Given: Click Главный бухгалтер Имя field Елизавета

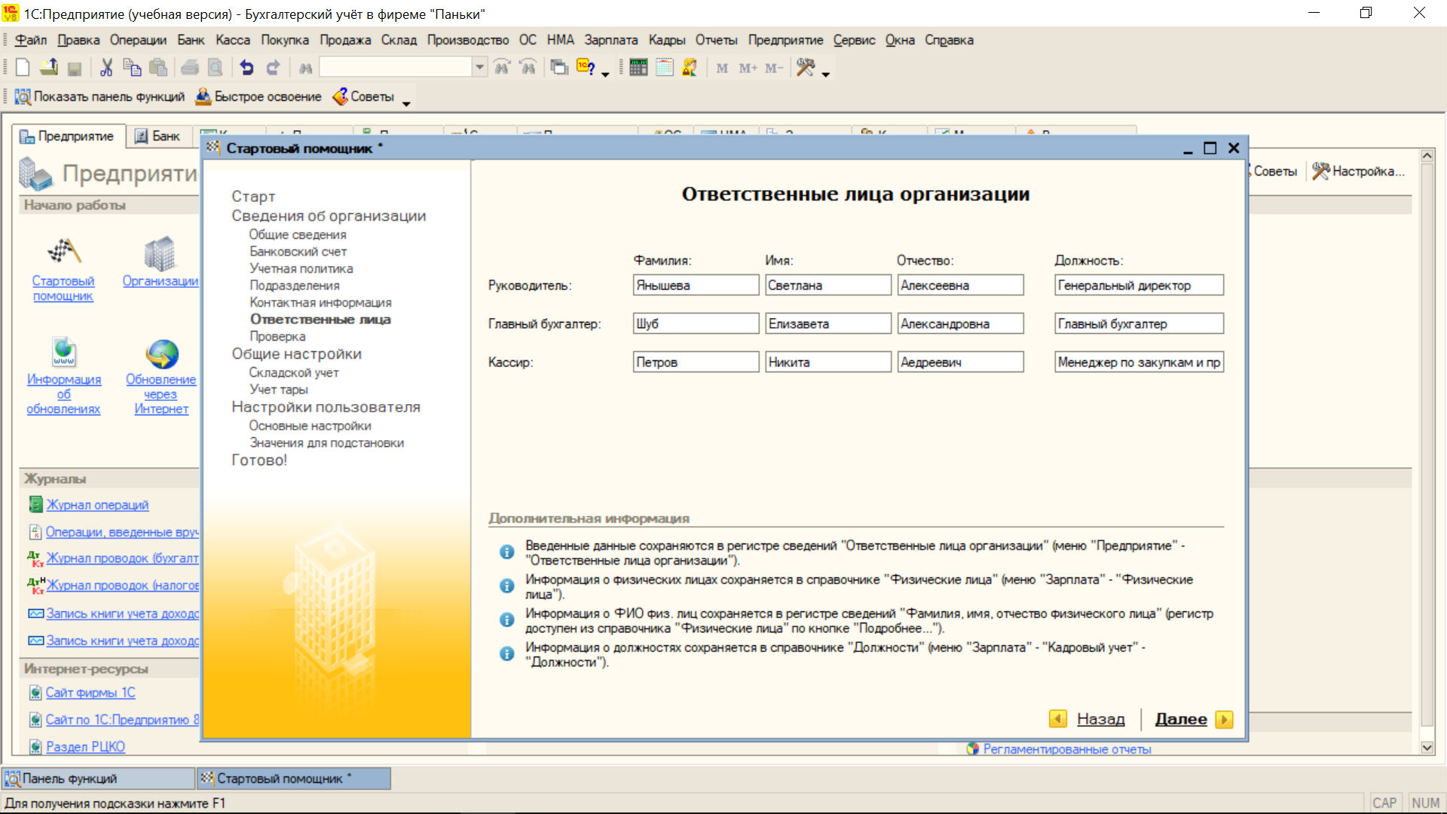Looking at the screenshot, I should pos(828,323).
